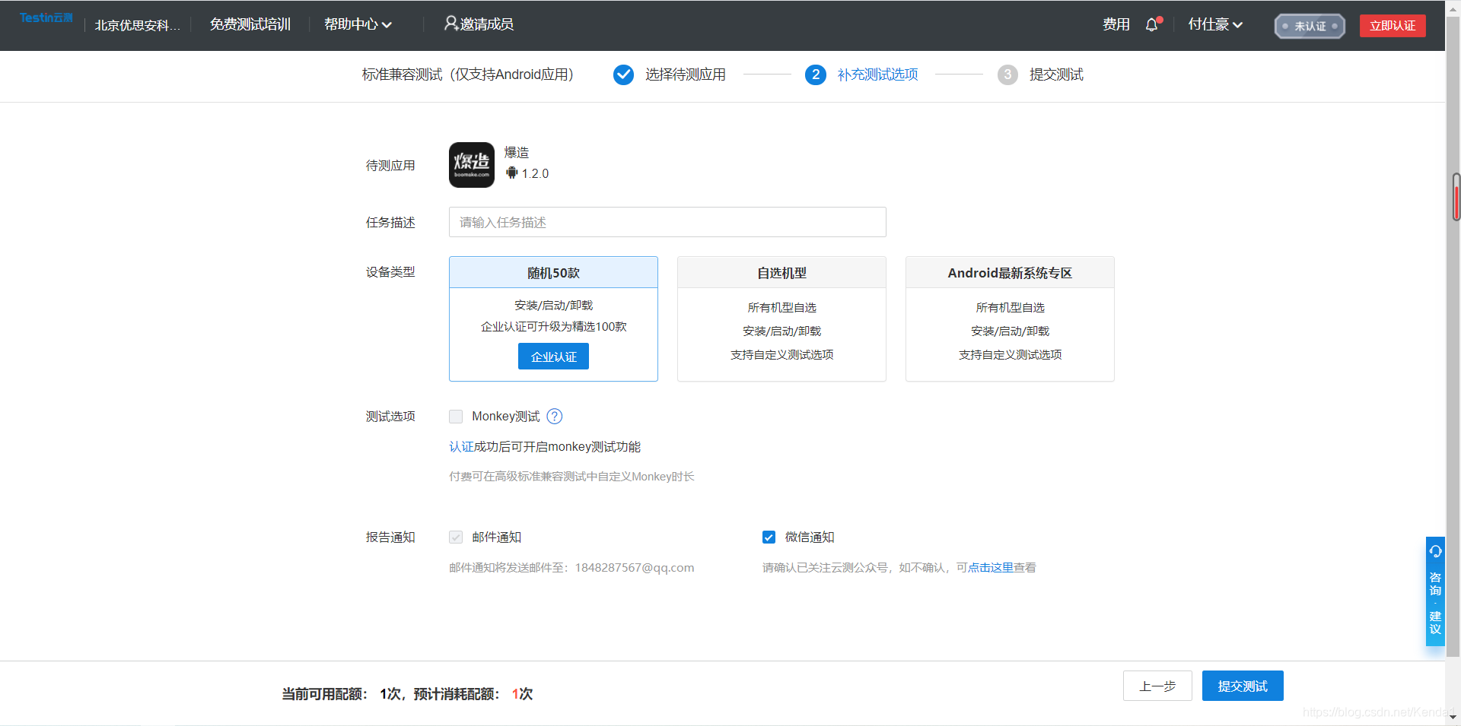Screen dimensions: 1461x726
Task: Click the 提交测试 blue button
Action: pos(1243,686)
